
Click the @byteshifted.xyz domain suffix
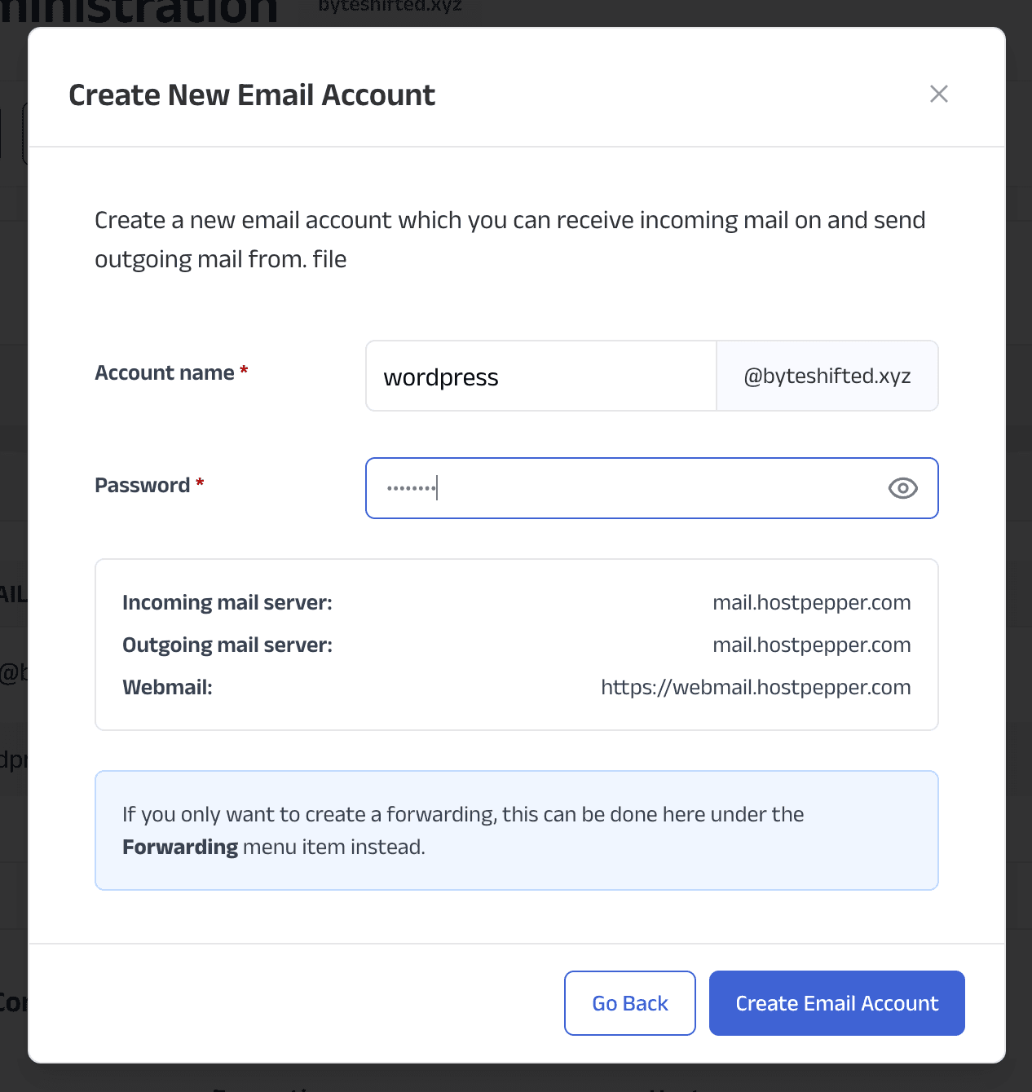click(x=827, y=376)
